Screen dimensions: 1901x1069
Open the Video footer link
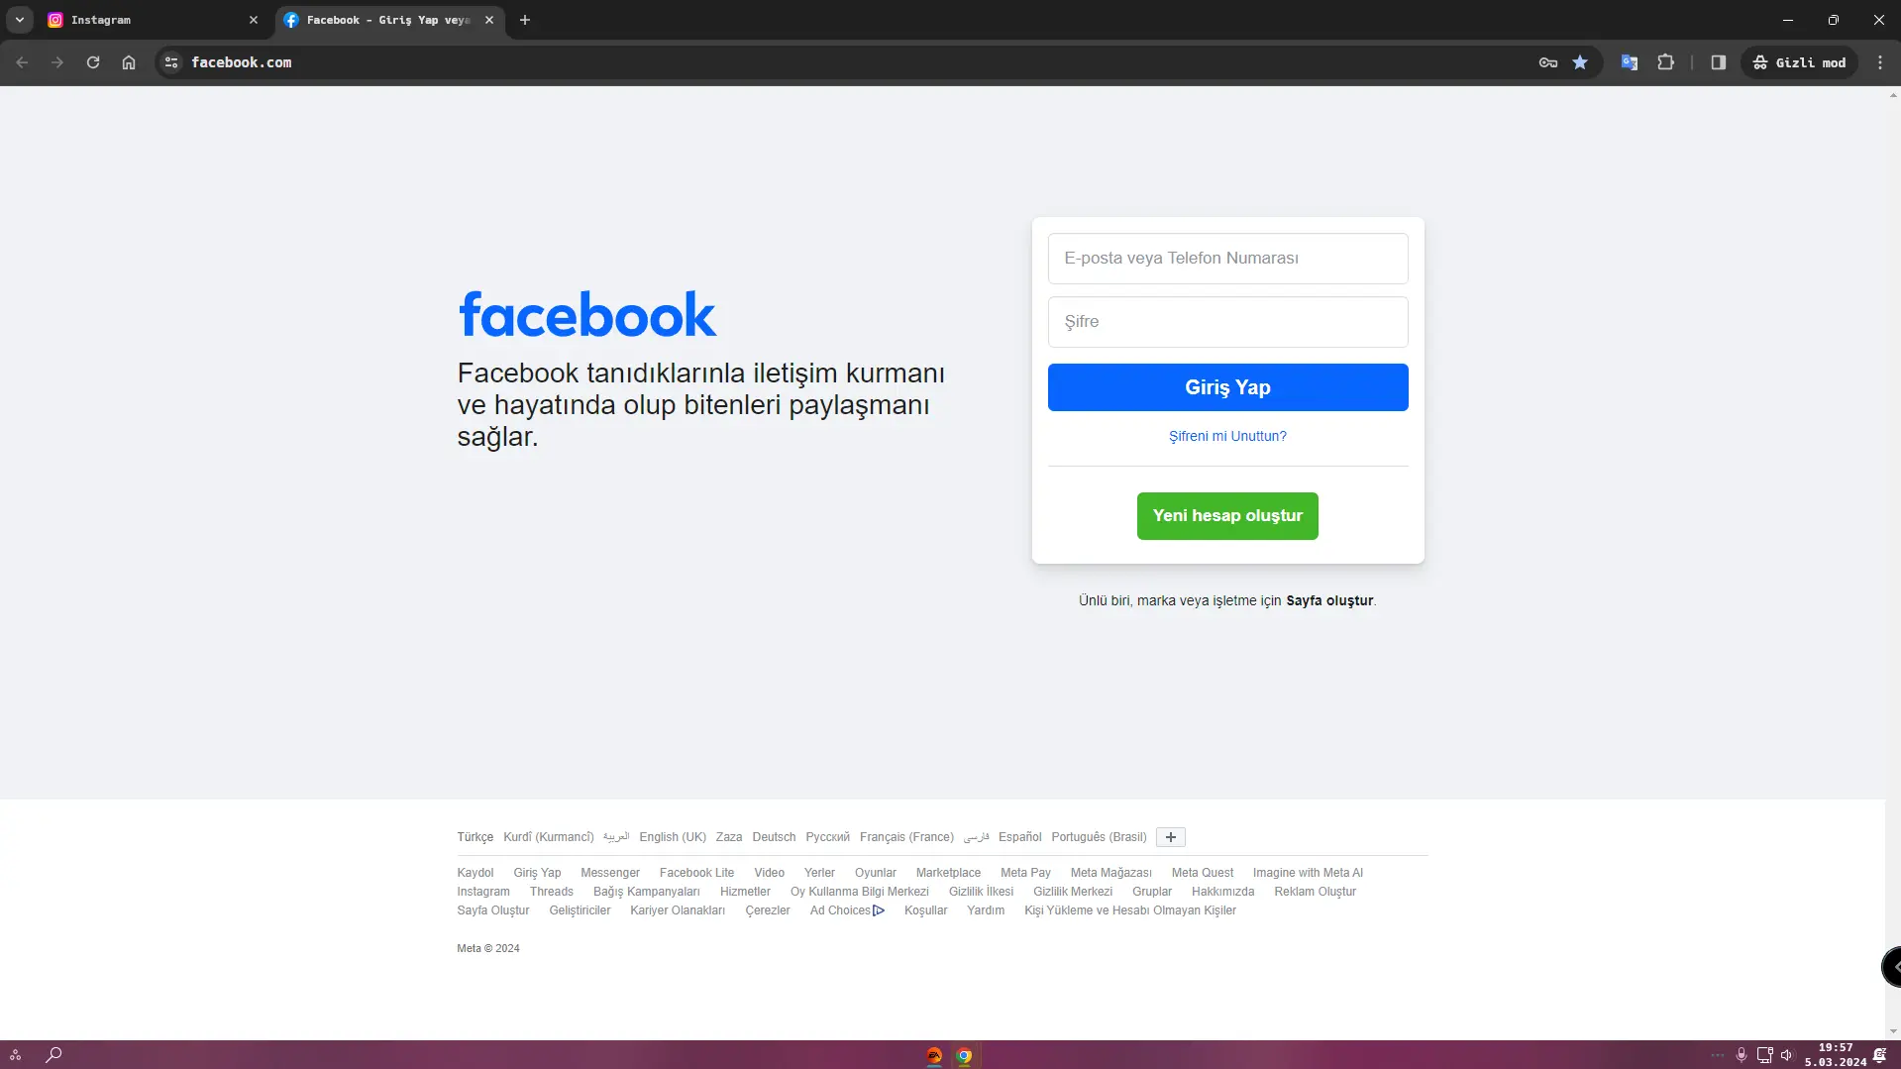[x=769, y=873]
